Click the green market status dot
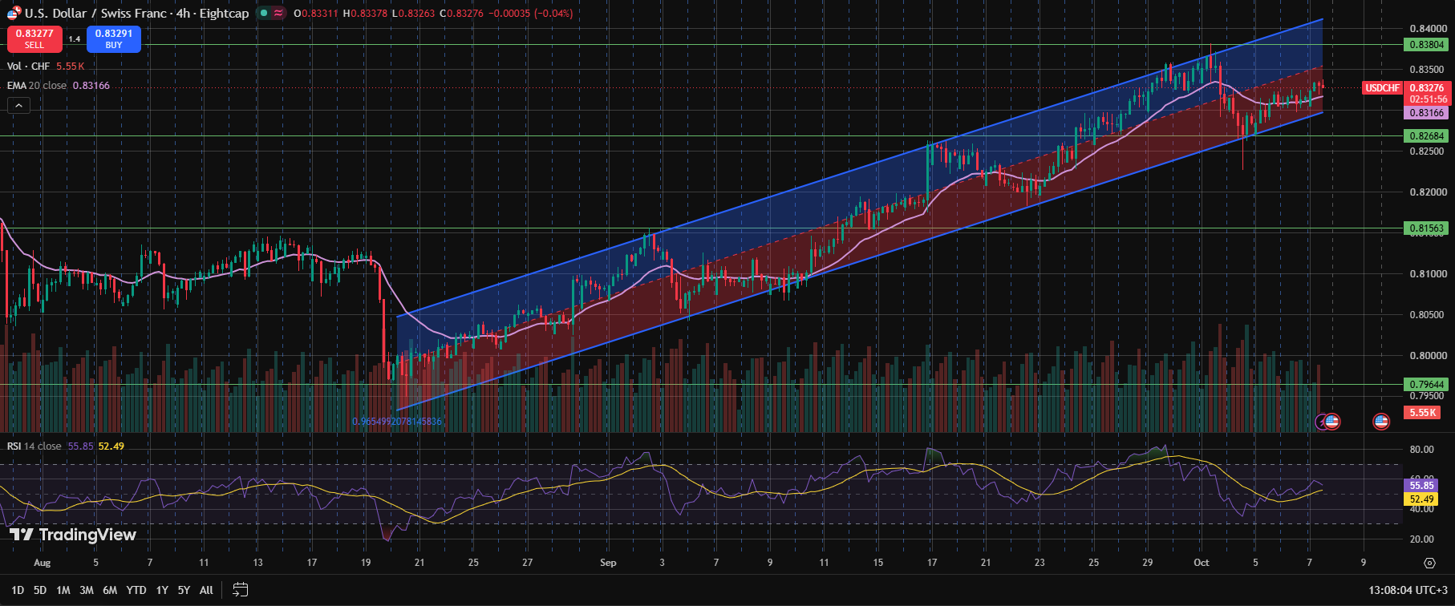Viewport: 1455px width, 606px height. point(263,13)
